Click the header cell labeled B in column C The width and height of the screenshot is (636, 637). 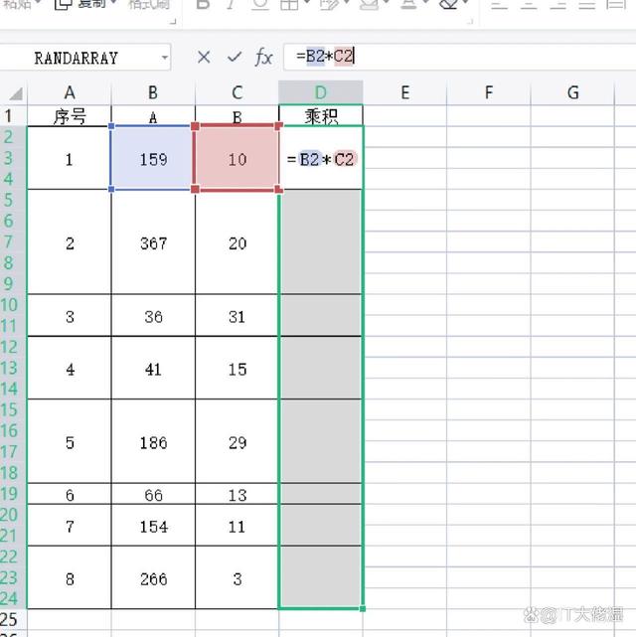point(237,116)
